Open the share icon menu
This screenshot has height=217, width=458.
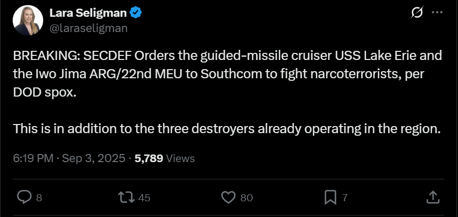coord(433,197)
